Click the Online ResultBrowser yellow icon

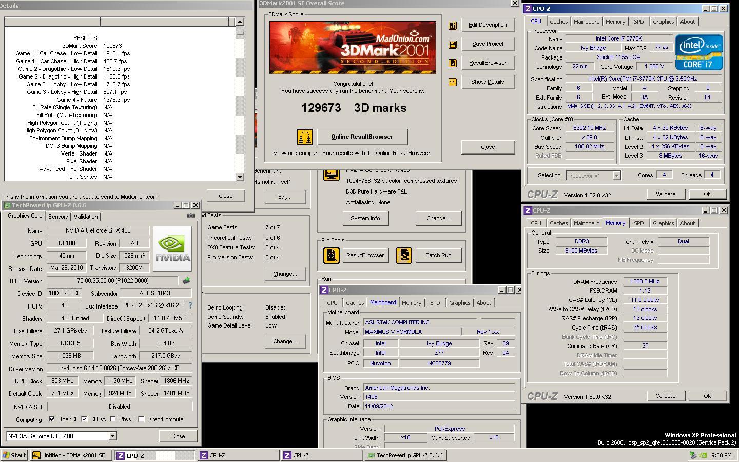305,137
